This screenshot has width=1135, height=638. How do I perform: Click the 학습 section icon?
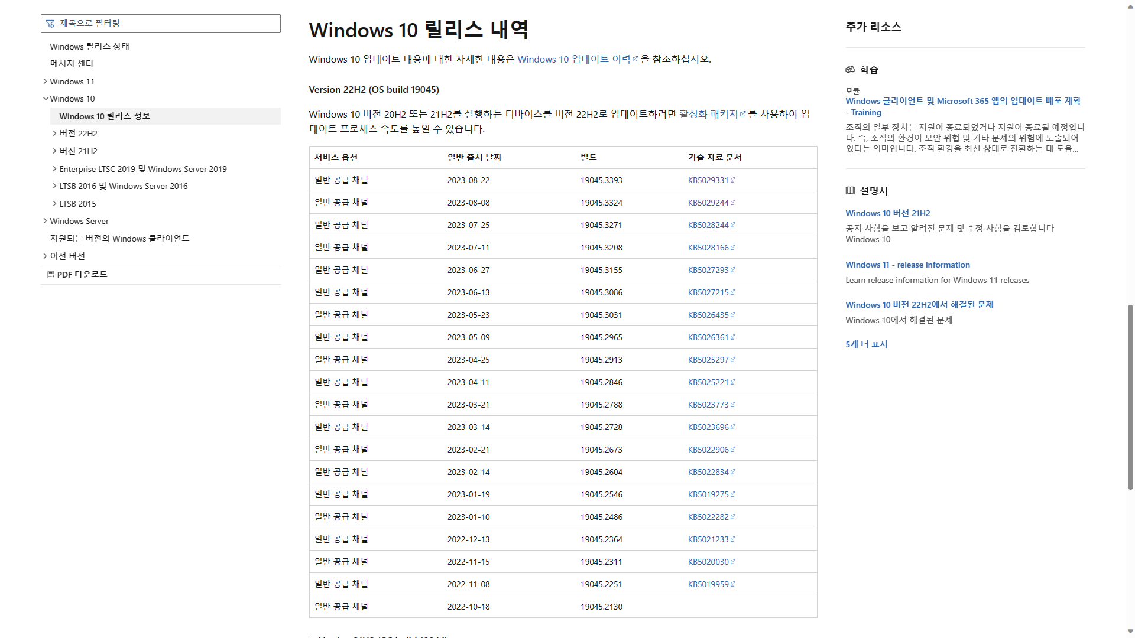click(x=850, y=70)
